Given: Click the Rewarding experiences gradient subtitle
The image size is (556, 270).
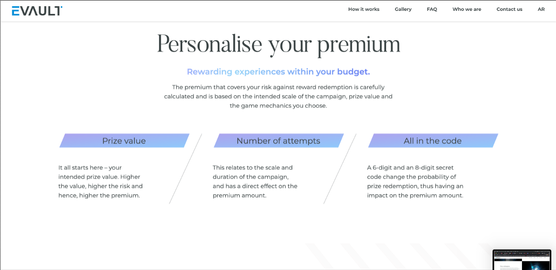Looking at the screenshot, I should click(x=279, y=72).
